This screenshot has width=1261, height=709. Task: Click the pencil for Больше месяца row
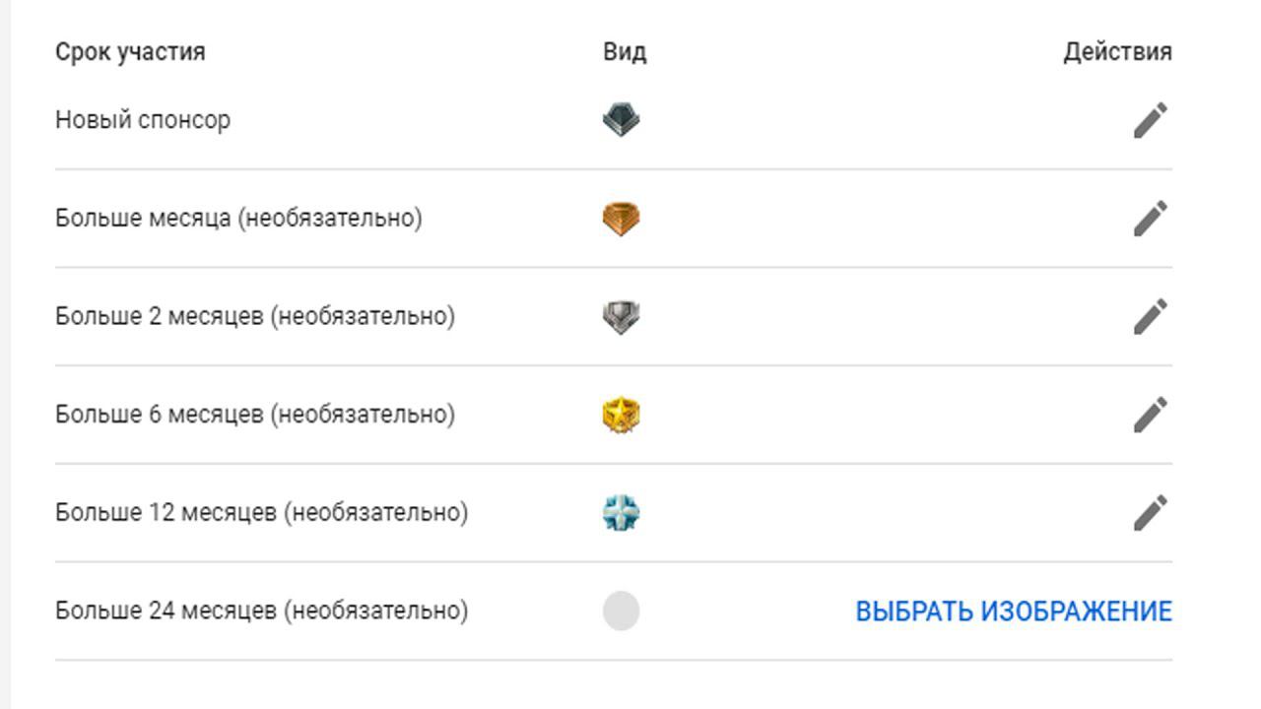pos(1150,219)
